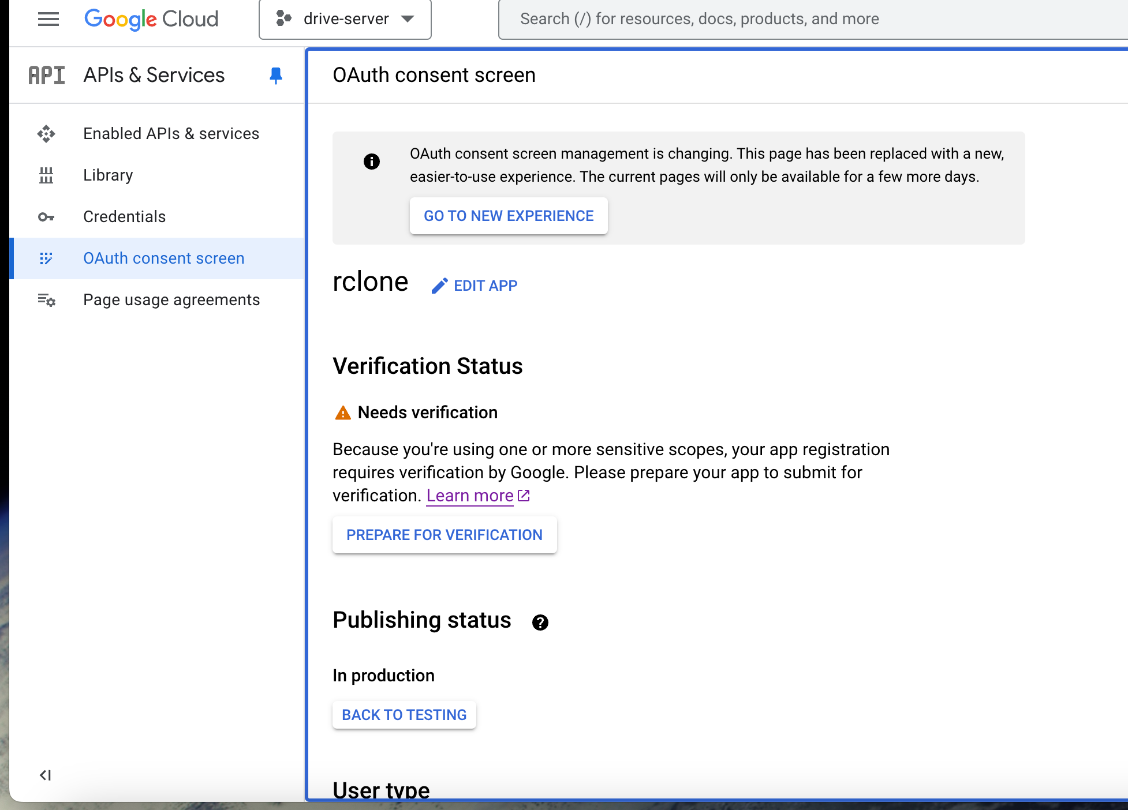Click the Publishing status heading

pos(422,620)
